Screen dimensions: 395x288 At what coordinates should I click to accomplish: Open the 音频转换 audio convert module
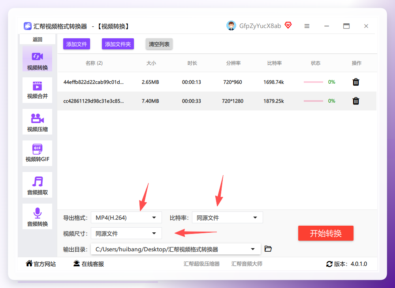[x=37, y=216]
